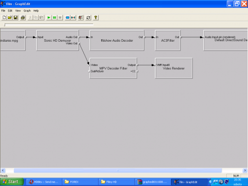Open the File menu

[x=3, y=11]
